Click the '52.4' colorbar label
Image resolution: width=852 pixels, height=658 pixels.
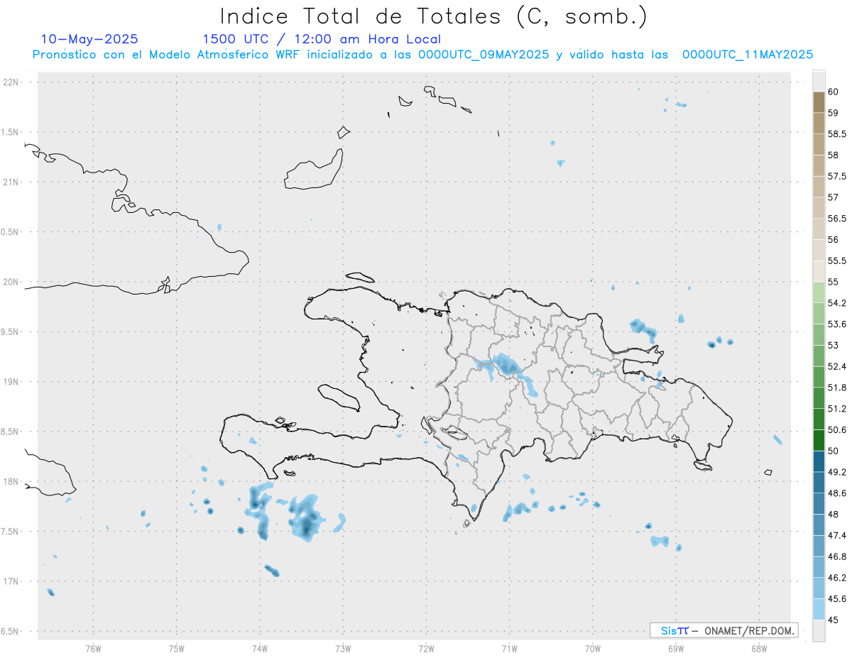pos(836,366)
